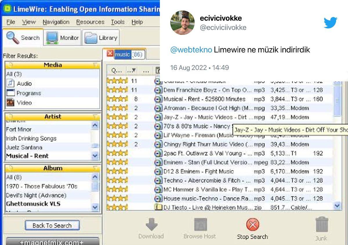Open the Library folder tab

(x=101, y=38)
